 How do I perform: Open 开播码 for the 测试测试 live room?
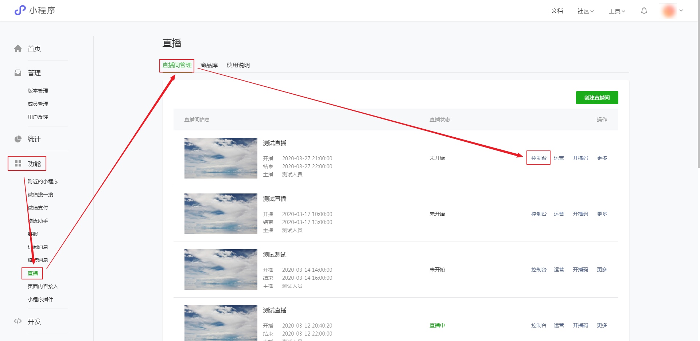pyautogui.click(x=580, y=270)
